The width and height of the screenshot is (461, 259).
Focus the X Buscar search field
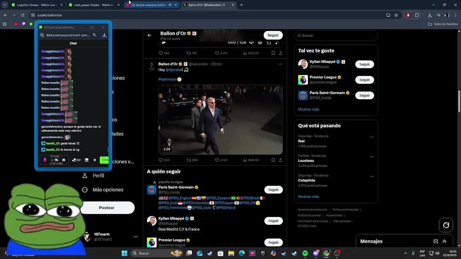[x=336, y=35]
